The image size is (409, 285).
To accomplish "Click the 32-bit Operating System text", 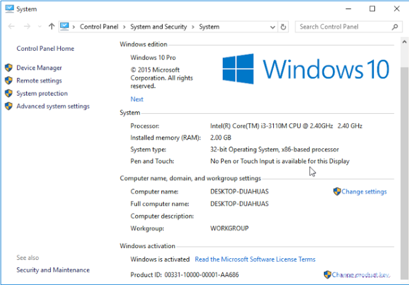I will [274, 150].
